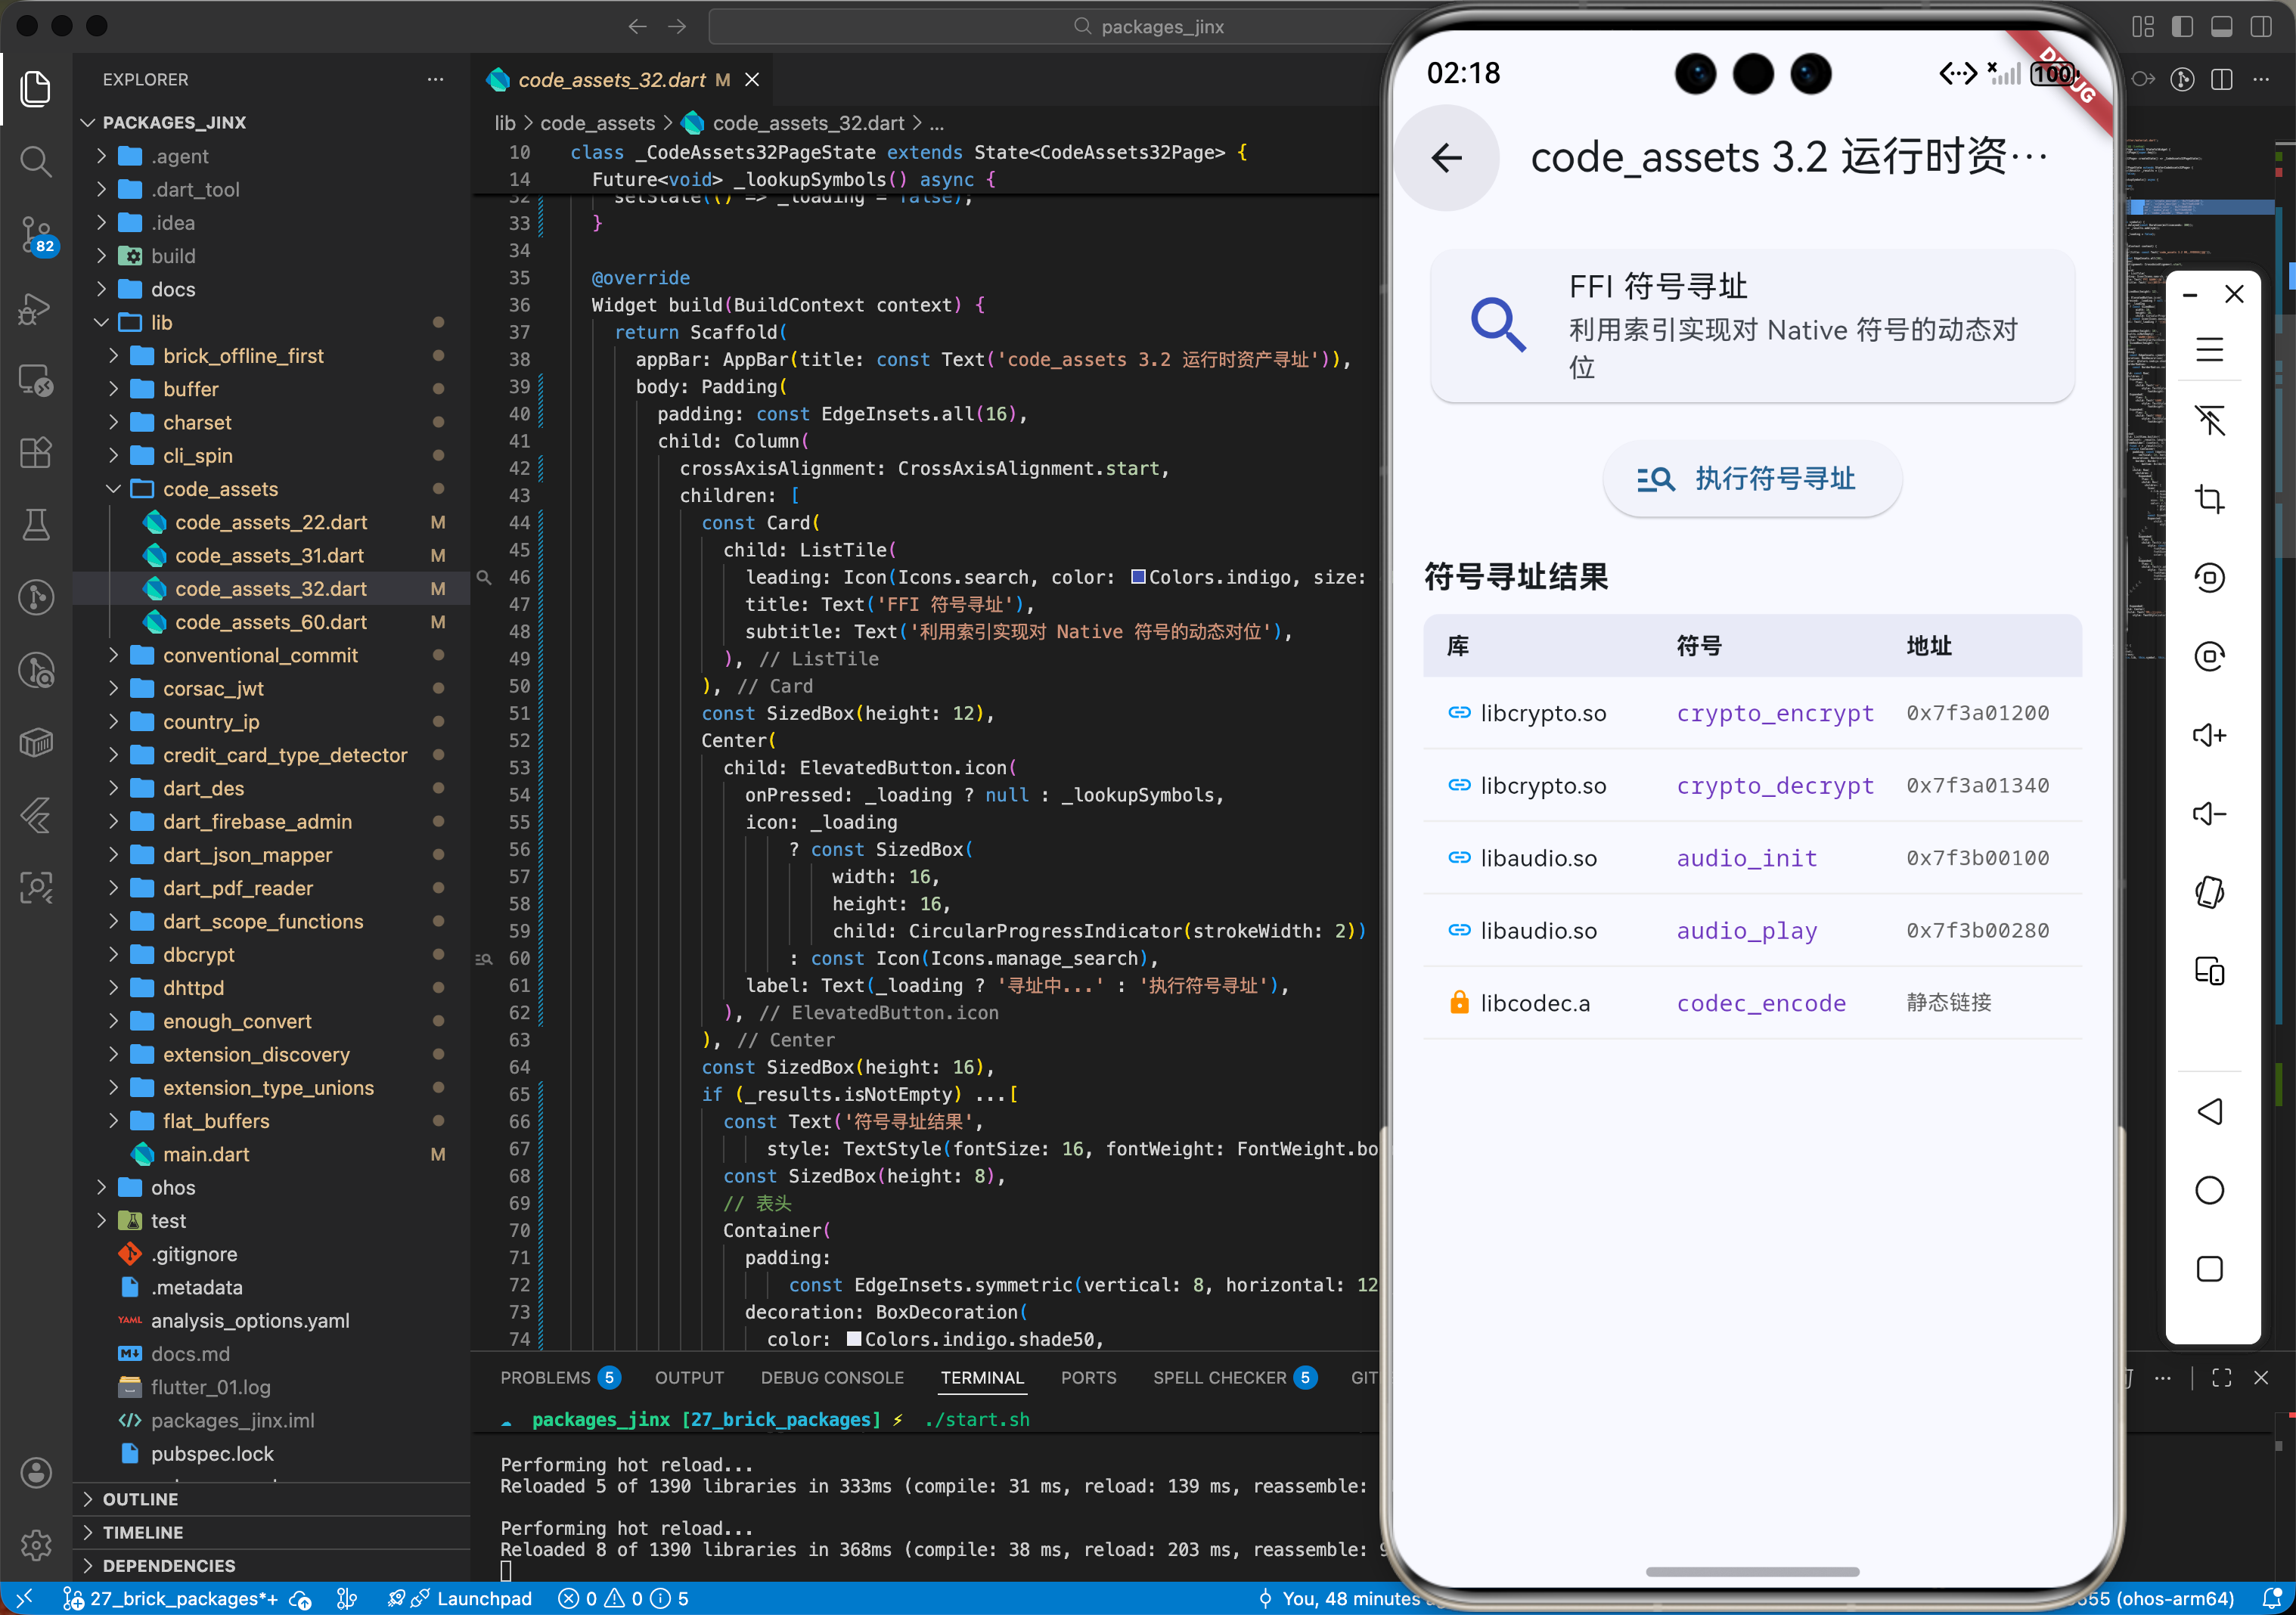The image size is (2296, 1615).
Task: Toggle secondary side bar layout icon
Action: coord(2260,27)
